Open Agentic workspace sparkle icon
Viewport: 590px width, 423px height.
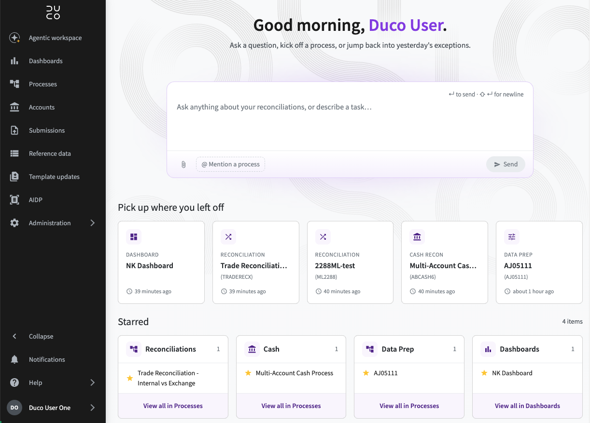14,38
